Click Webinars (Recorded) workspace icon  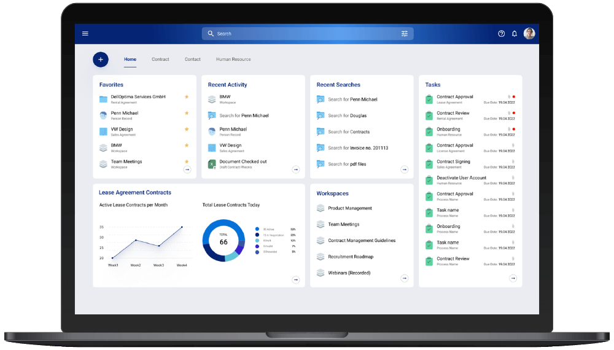click(321, 273)
